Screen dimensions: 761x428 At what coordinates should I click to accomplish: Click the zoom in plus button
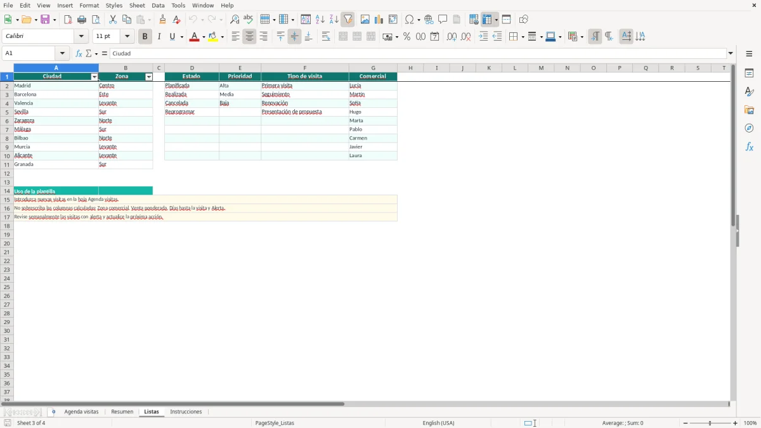(736, 423)
